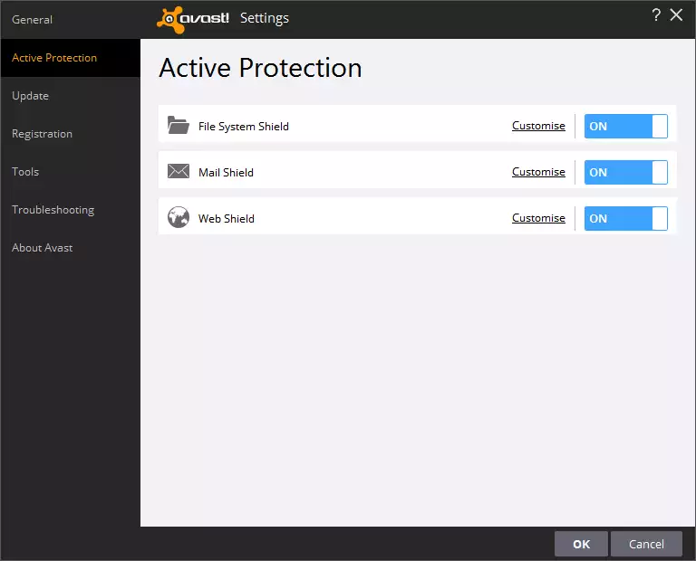696x561 pixels.
Task: Cancel the settings dialog
Action: tap(646, 544)
